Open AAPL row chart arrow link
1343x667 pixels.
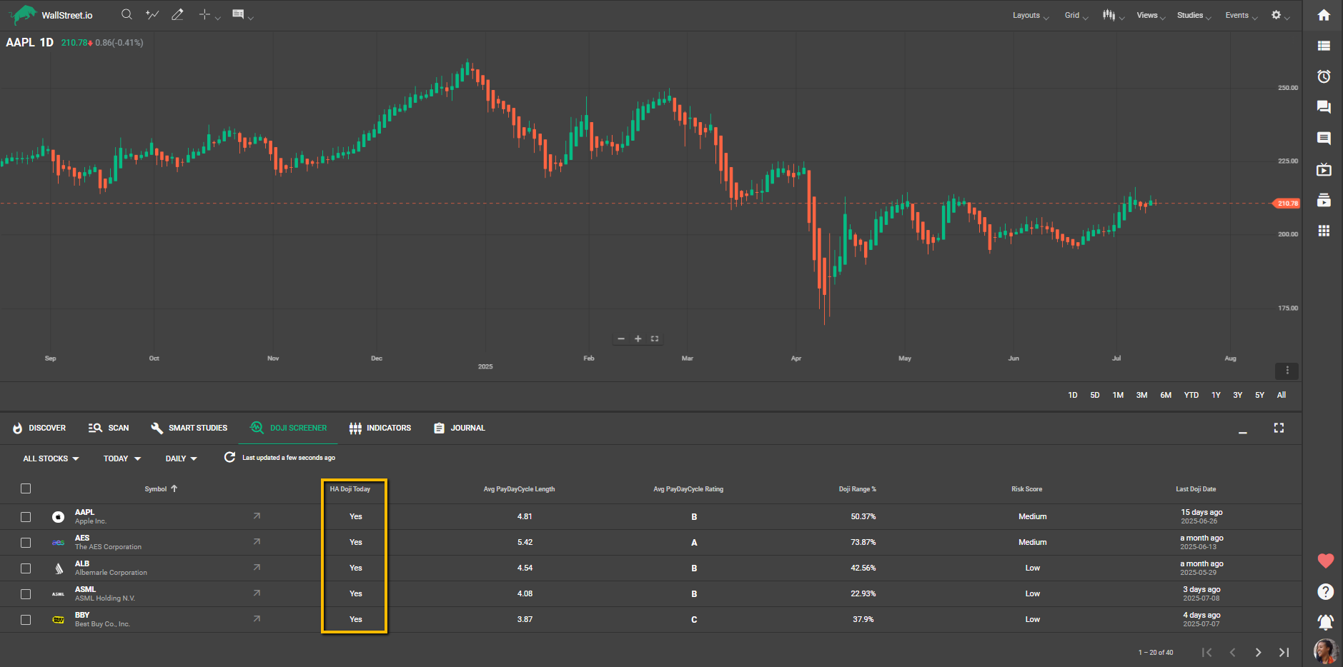(257, 516)
